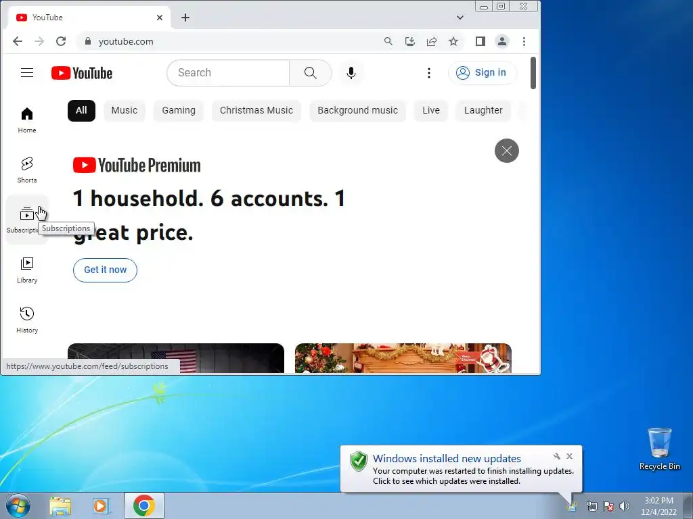693x519 pixels.
Task: Start voice search with microphone icon
Action: [351, 73]
